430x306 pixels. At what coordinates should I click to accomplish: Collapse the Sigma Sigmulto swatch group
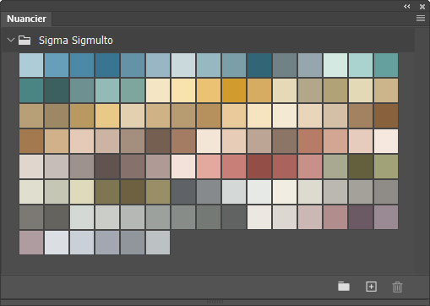(x=11, y=40)
